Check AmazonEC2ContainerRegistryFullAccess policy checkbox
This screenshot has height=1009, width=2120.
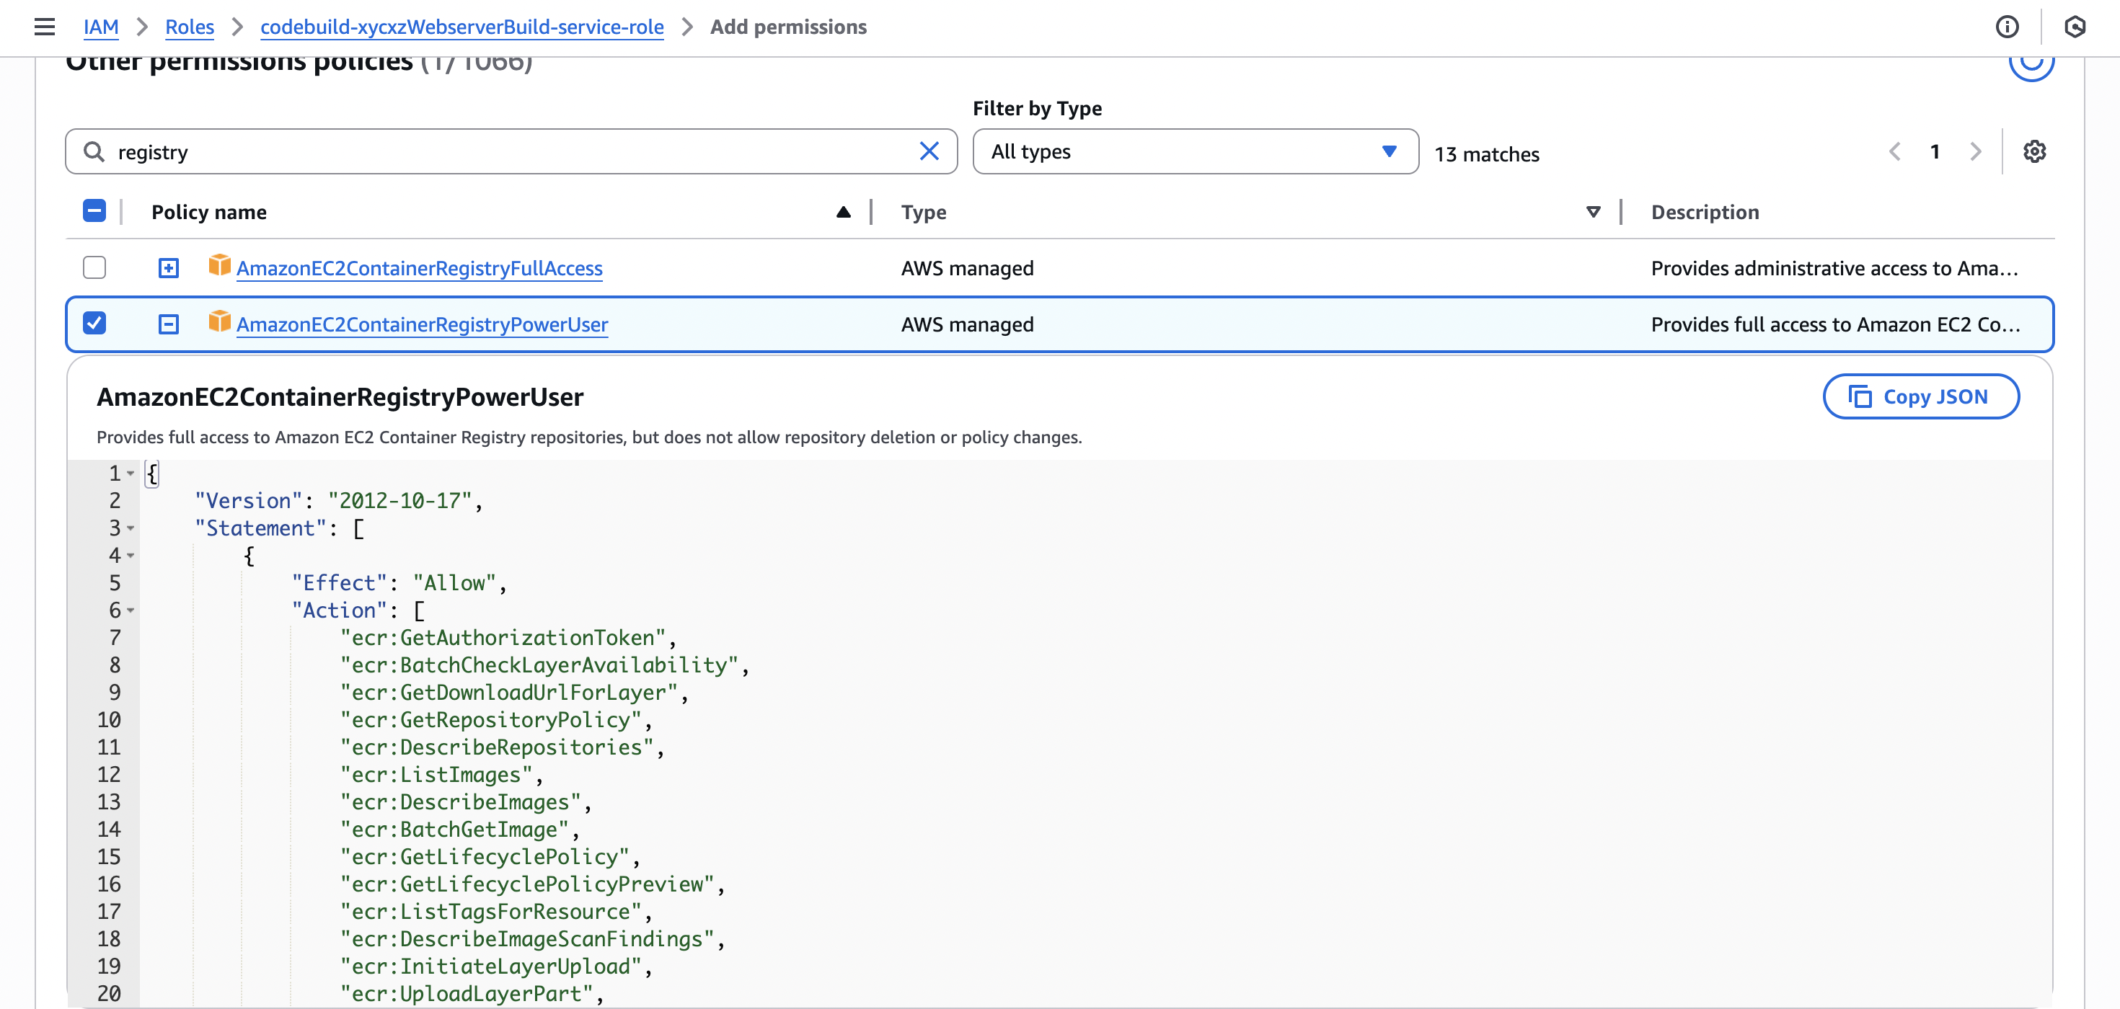click(x=94, y=267)
